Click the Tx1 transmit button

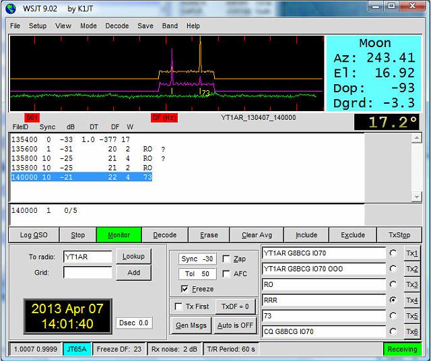click(x=411, y=253)
